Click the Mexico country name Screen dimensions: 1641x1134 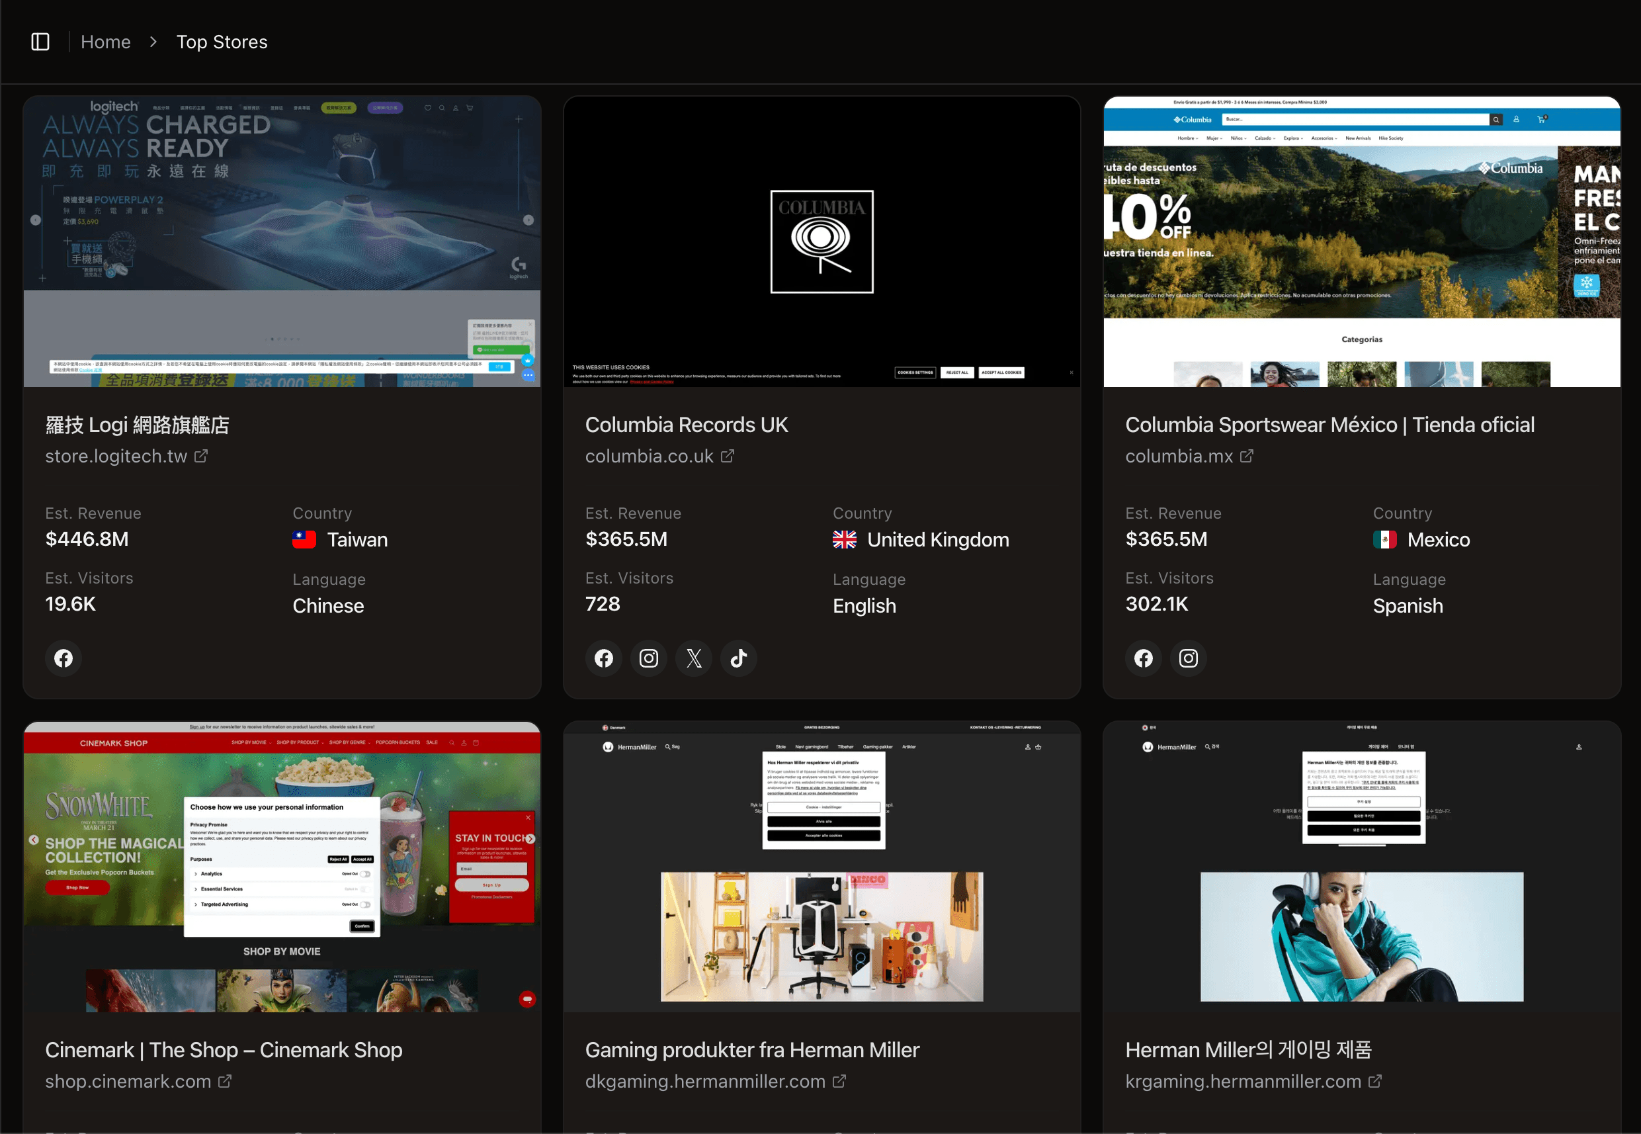[1439, 540]
